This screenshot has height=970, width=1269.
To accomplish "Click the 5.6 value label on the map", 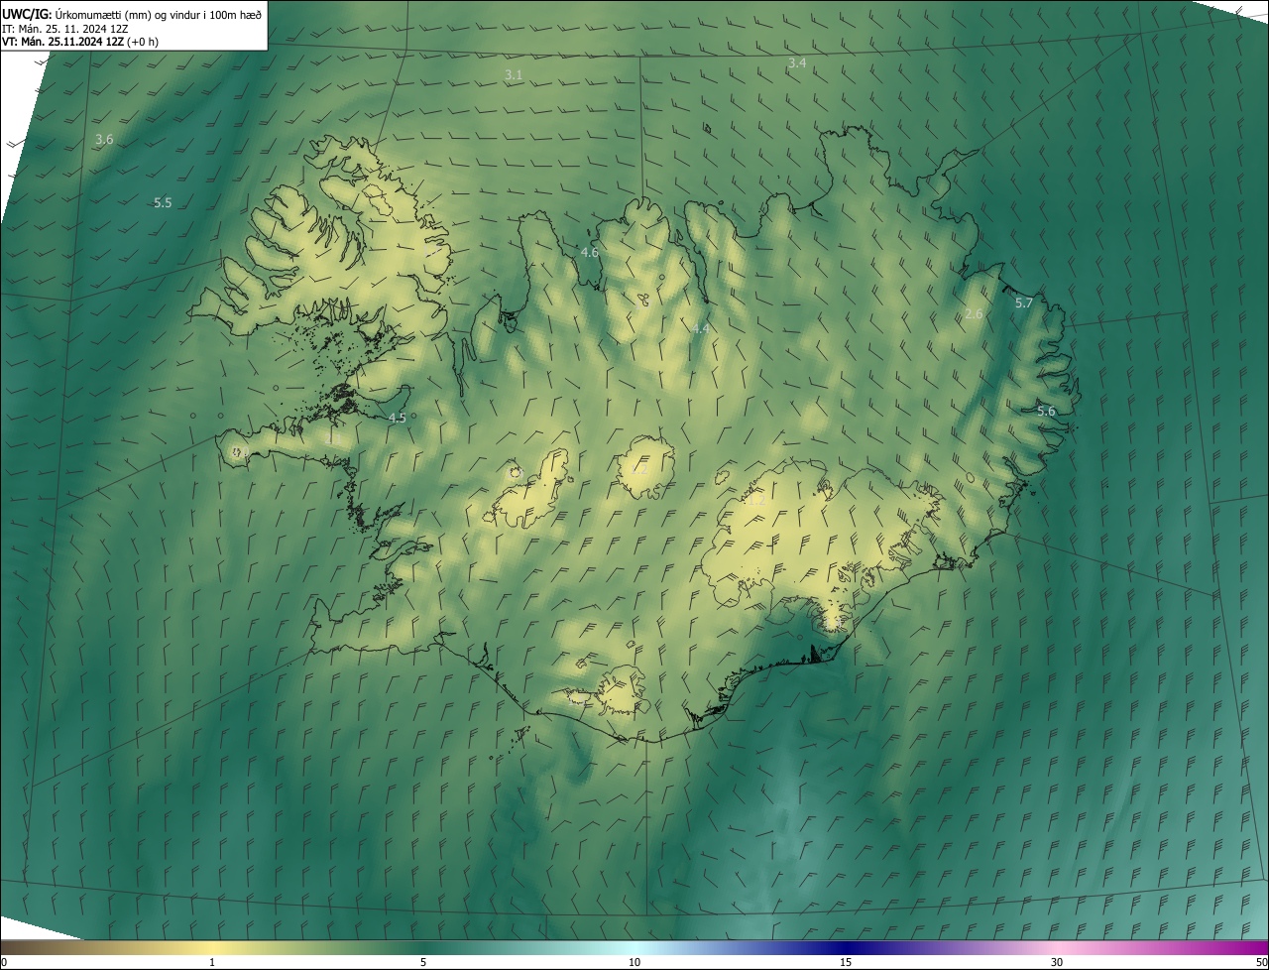I will click(1046, 411).
